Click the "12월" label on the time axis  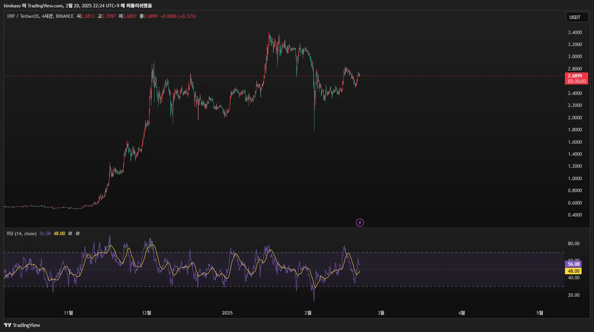point(146,313)
